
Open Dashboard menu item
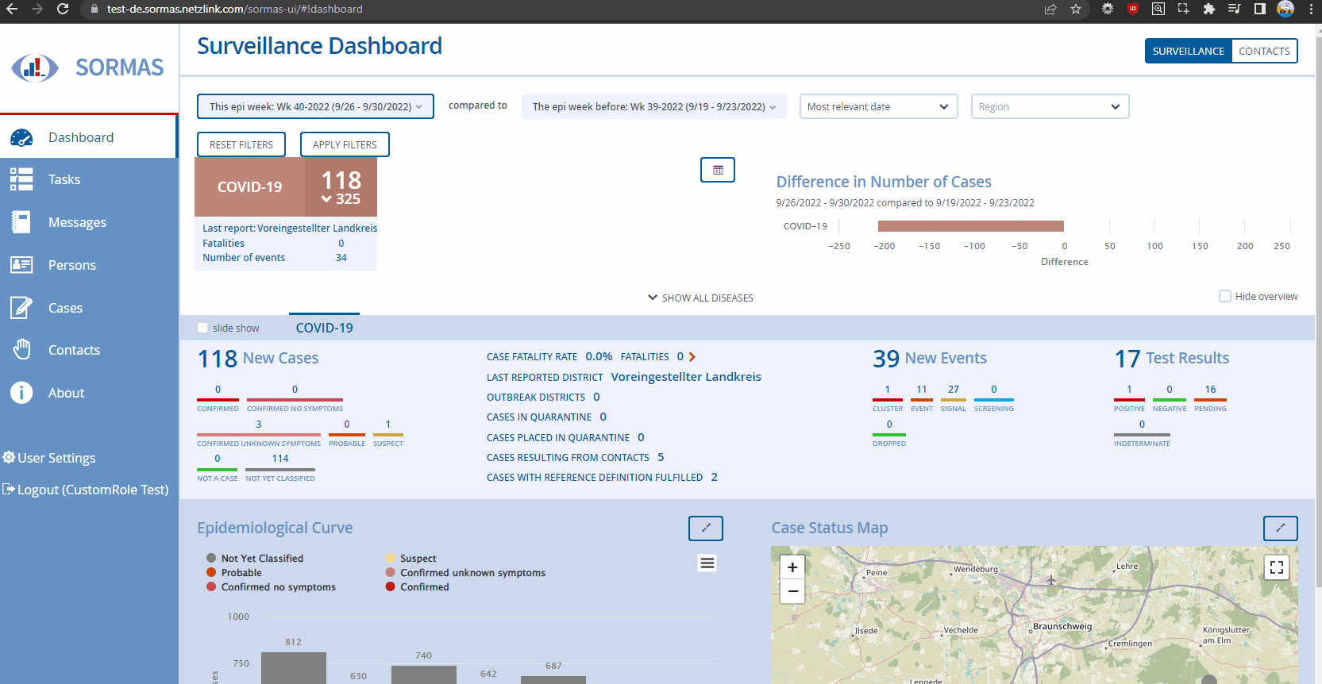point(89,137)
